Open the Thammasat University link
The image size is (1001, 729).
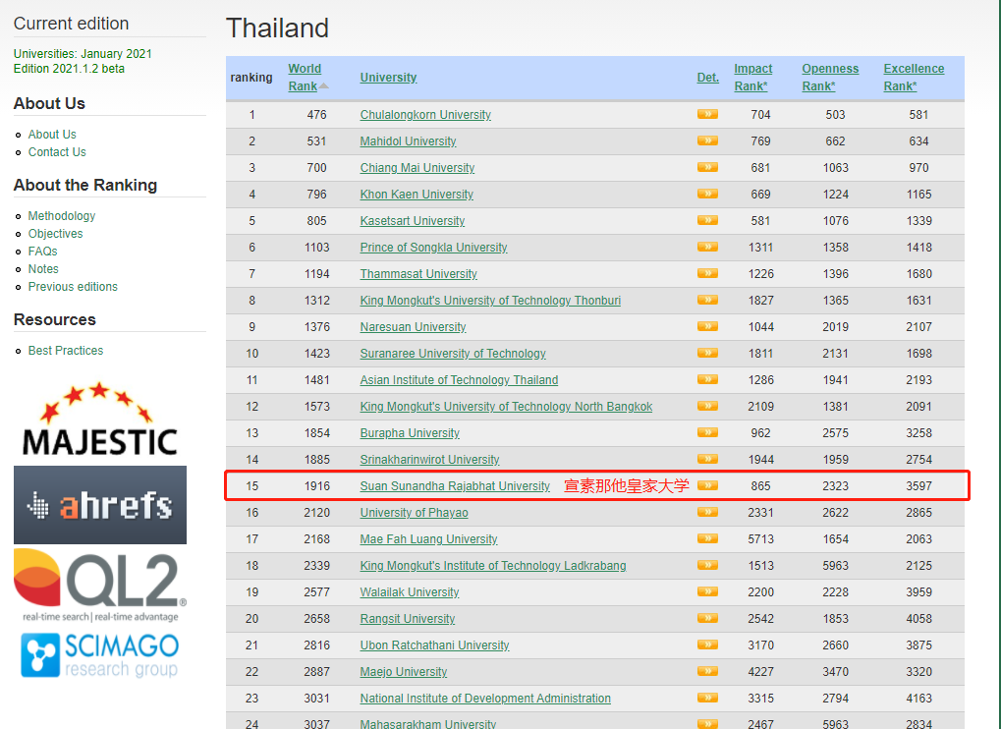[418, 274]
